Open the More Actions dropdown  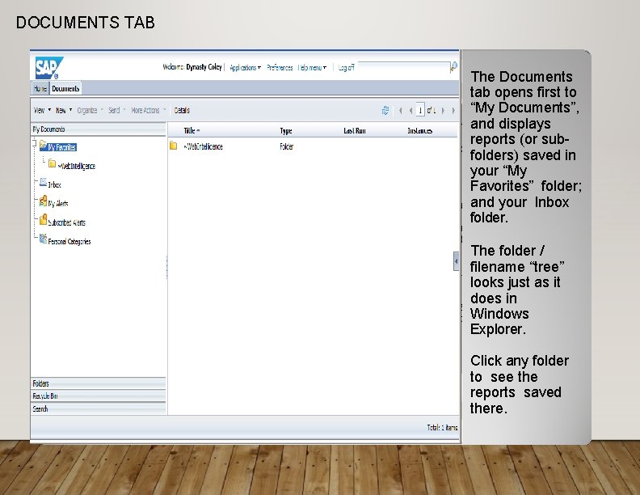pyautogui.click(x=149, y=110)
